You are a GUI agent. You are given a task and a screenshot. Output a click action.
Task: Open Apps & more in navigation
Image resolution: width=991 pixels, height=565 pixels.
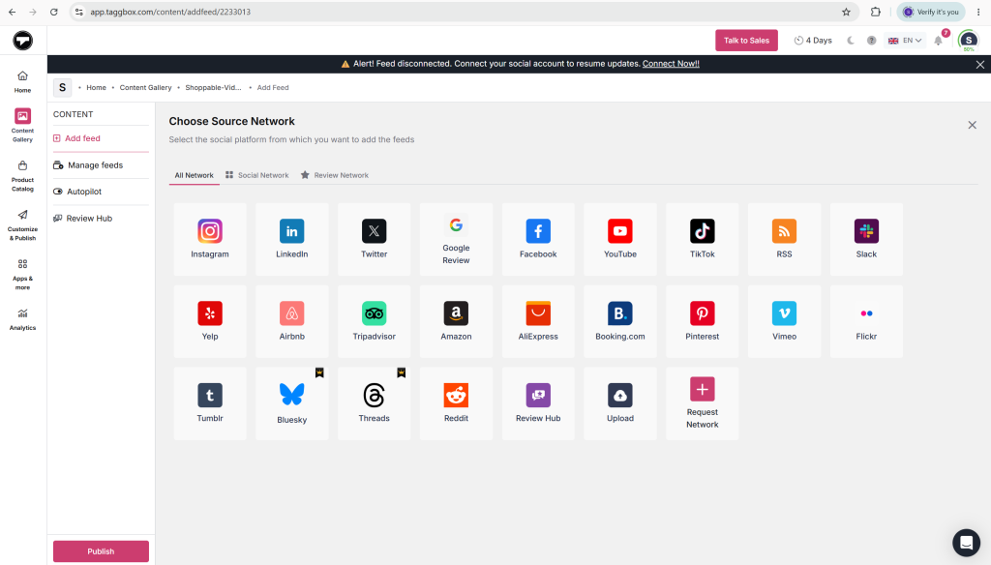pos(23,275)
